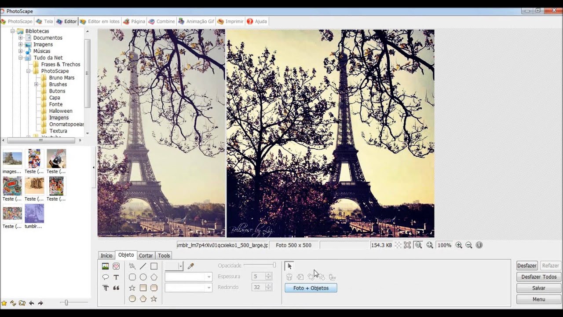Click the Foto + Objetos button

311,288
